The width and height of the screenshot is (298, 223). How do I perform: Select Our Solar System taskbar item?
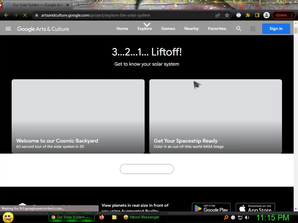(x=72, y=217)
